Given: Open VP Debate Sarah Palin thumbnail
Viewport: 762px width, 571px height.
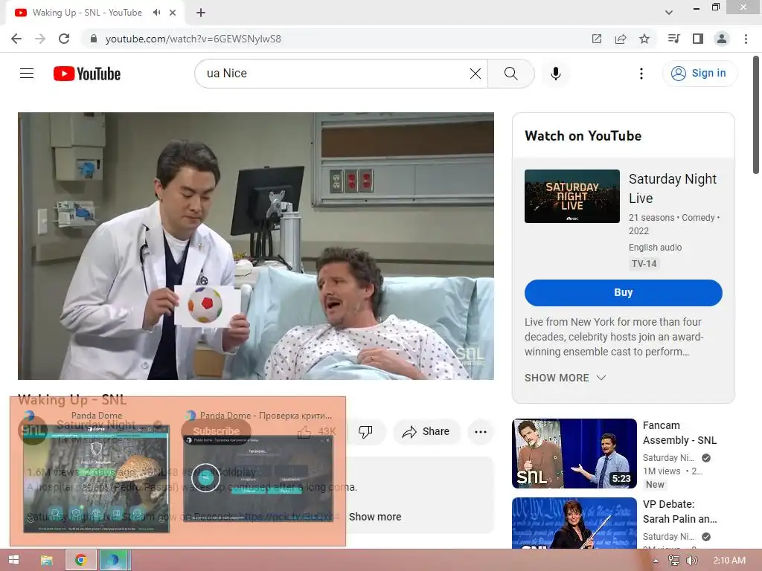Looking at the screenshot, I should (574, 523).
